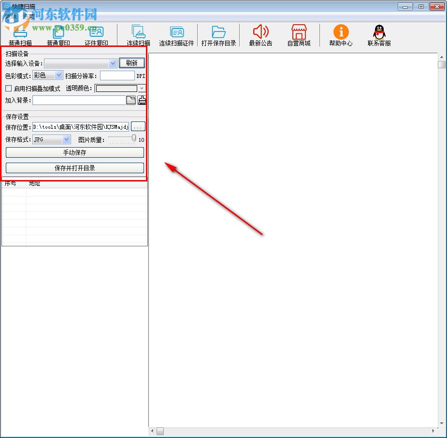The height and width of the screenshot is (438, 447).
Task: Click the 序号 column header
Action: 14,183
